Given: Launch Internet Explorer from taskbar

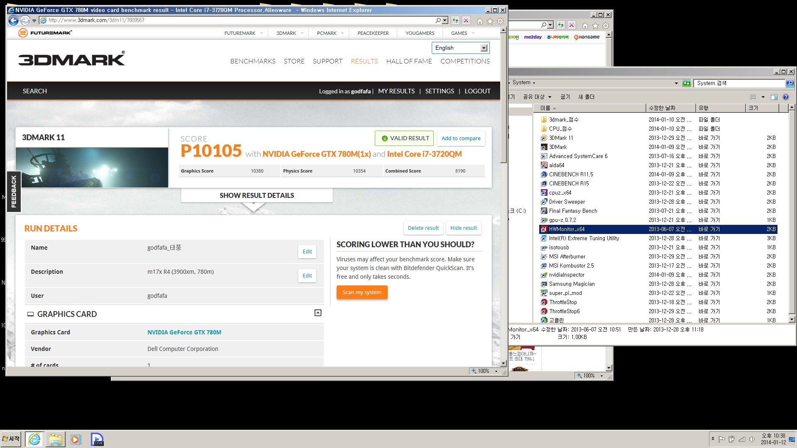Looking at the screenshot, I should [x=34, y=439].
